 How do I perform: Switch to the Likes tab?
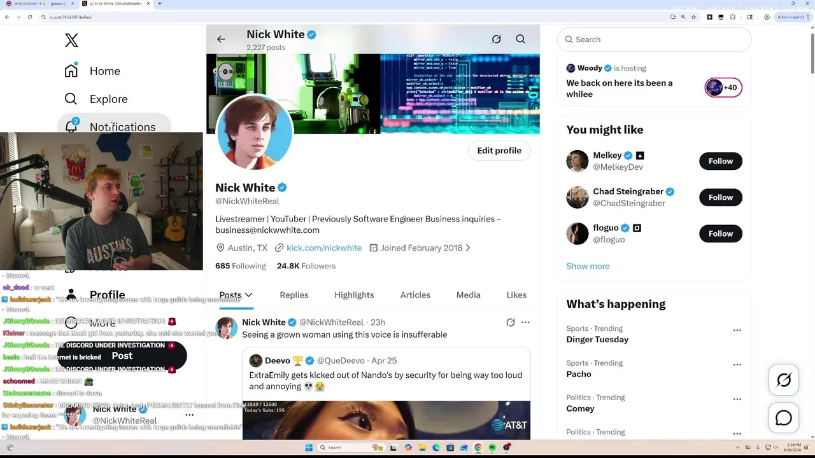pyautogui.click(x=516, y=295)
